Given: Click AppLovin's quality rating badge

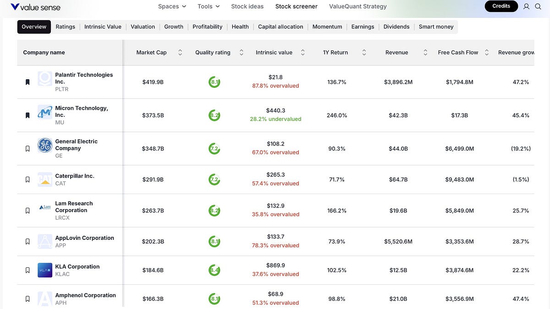Looking at the screenshot, I should 214,241.
